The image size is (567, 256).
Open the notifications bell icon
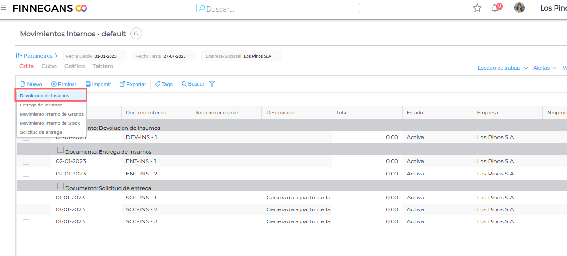point(495,8)
